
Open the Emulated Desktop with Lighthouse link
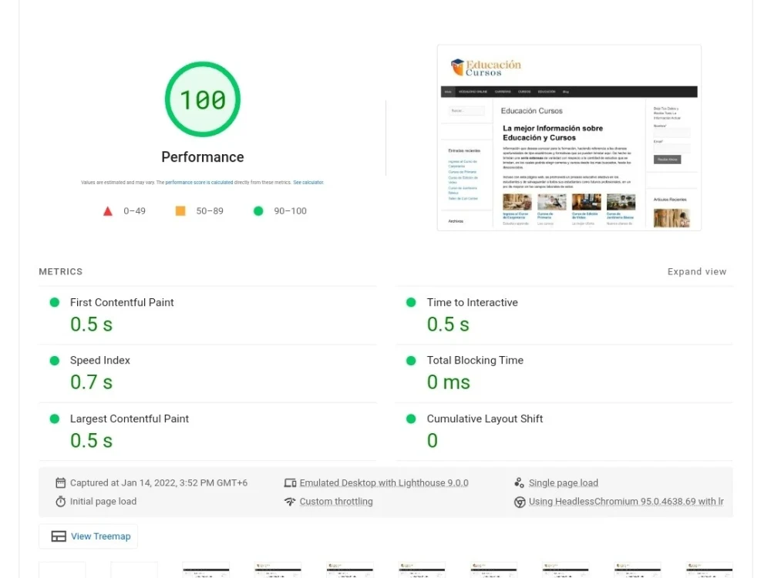(x=383, y=482)
